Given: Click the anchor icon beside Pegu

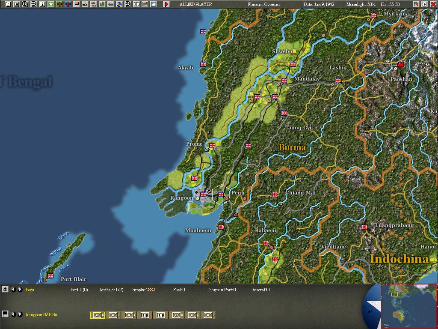Looking at the screenshot, I should click(5, 289).
